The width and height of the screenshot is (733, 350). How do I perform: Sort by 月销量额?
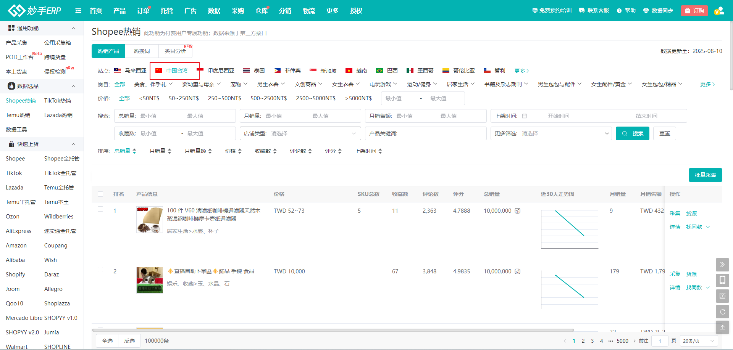[x=198, y=151]
